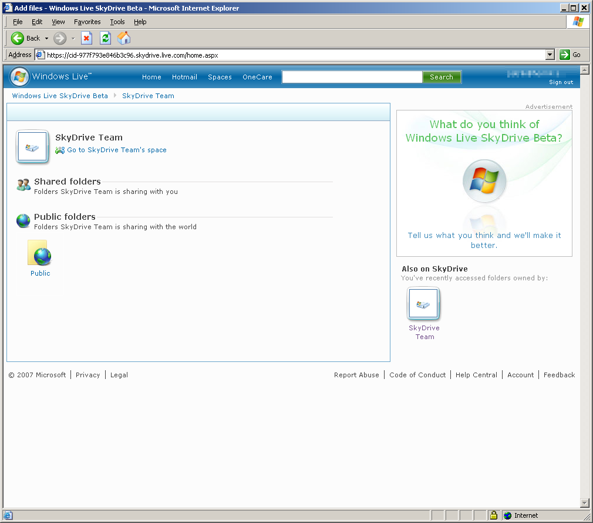Click the SkyDrive Team breadcrumb link

coord(148,96)
